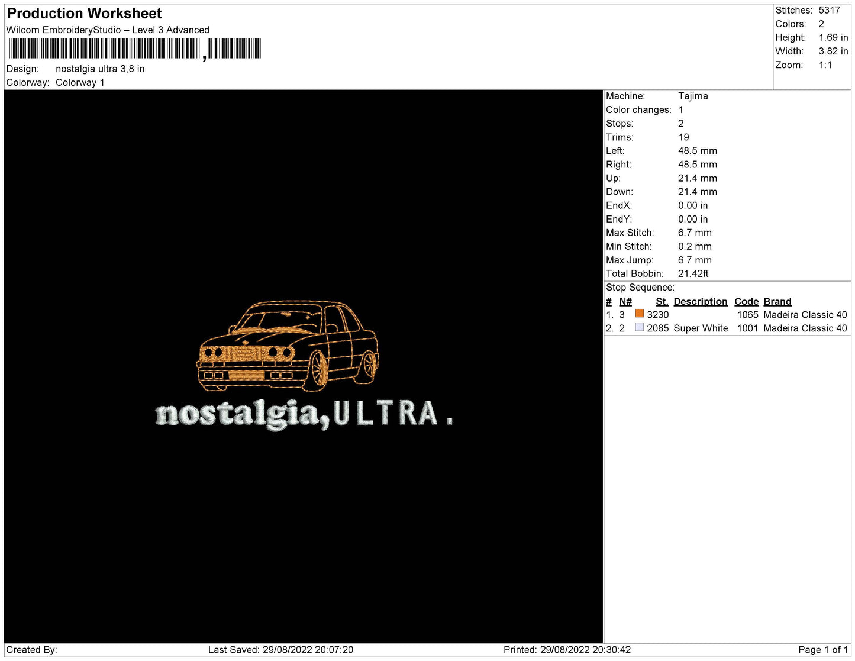Click the Left value 48.5 mm
Screen dimensions: 855x661
(698, 150)
